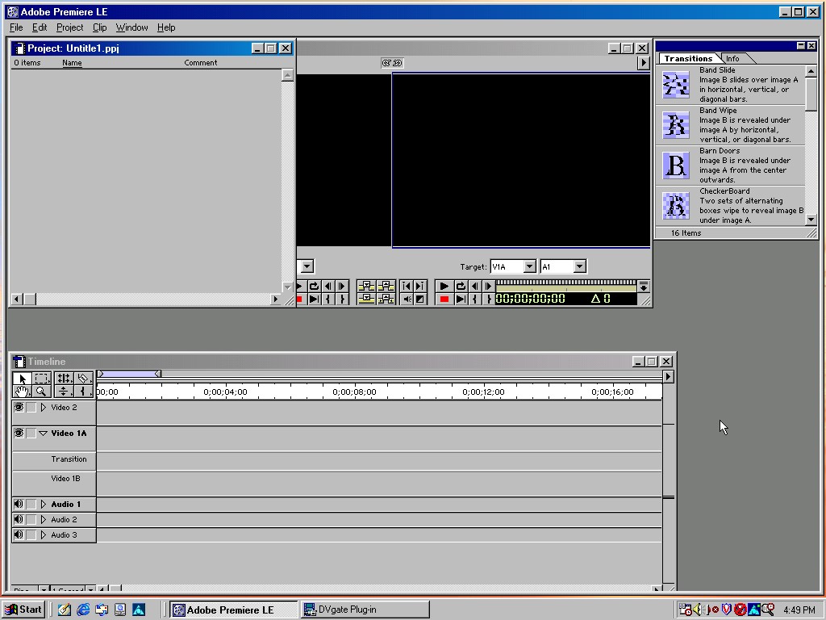Select the Hand tool in Timeline
826x620 pixels.
[x=22, y=392]
